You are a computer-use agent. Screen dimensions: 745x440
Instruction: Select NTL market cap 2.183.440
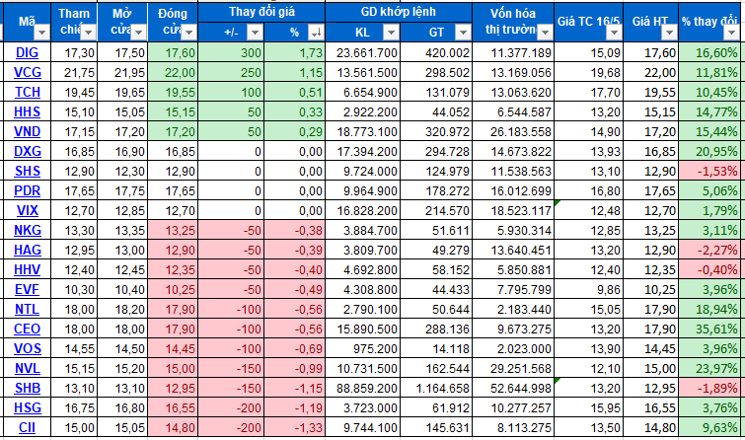[x=513, y=310]
